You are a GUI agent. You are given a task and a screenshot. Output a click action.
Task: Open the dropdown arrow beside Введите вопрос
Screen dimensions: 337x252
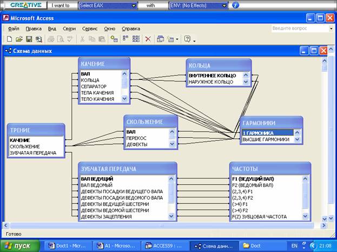pyautogui.click(x=331, y=28)
